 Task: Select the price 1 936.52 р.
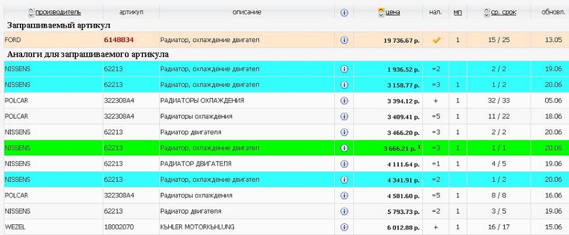(403, 69)
